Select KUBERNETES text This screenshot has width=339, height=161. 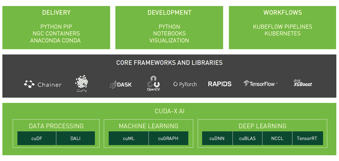pyautogui.click(x=282, y=33)
